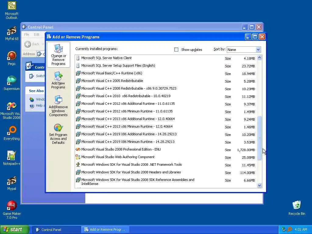Image resolution: width=312 pixels, height=234 pixels.
Task: Open Add/Remove Windows Components
Action: pos(58,106)
